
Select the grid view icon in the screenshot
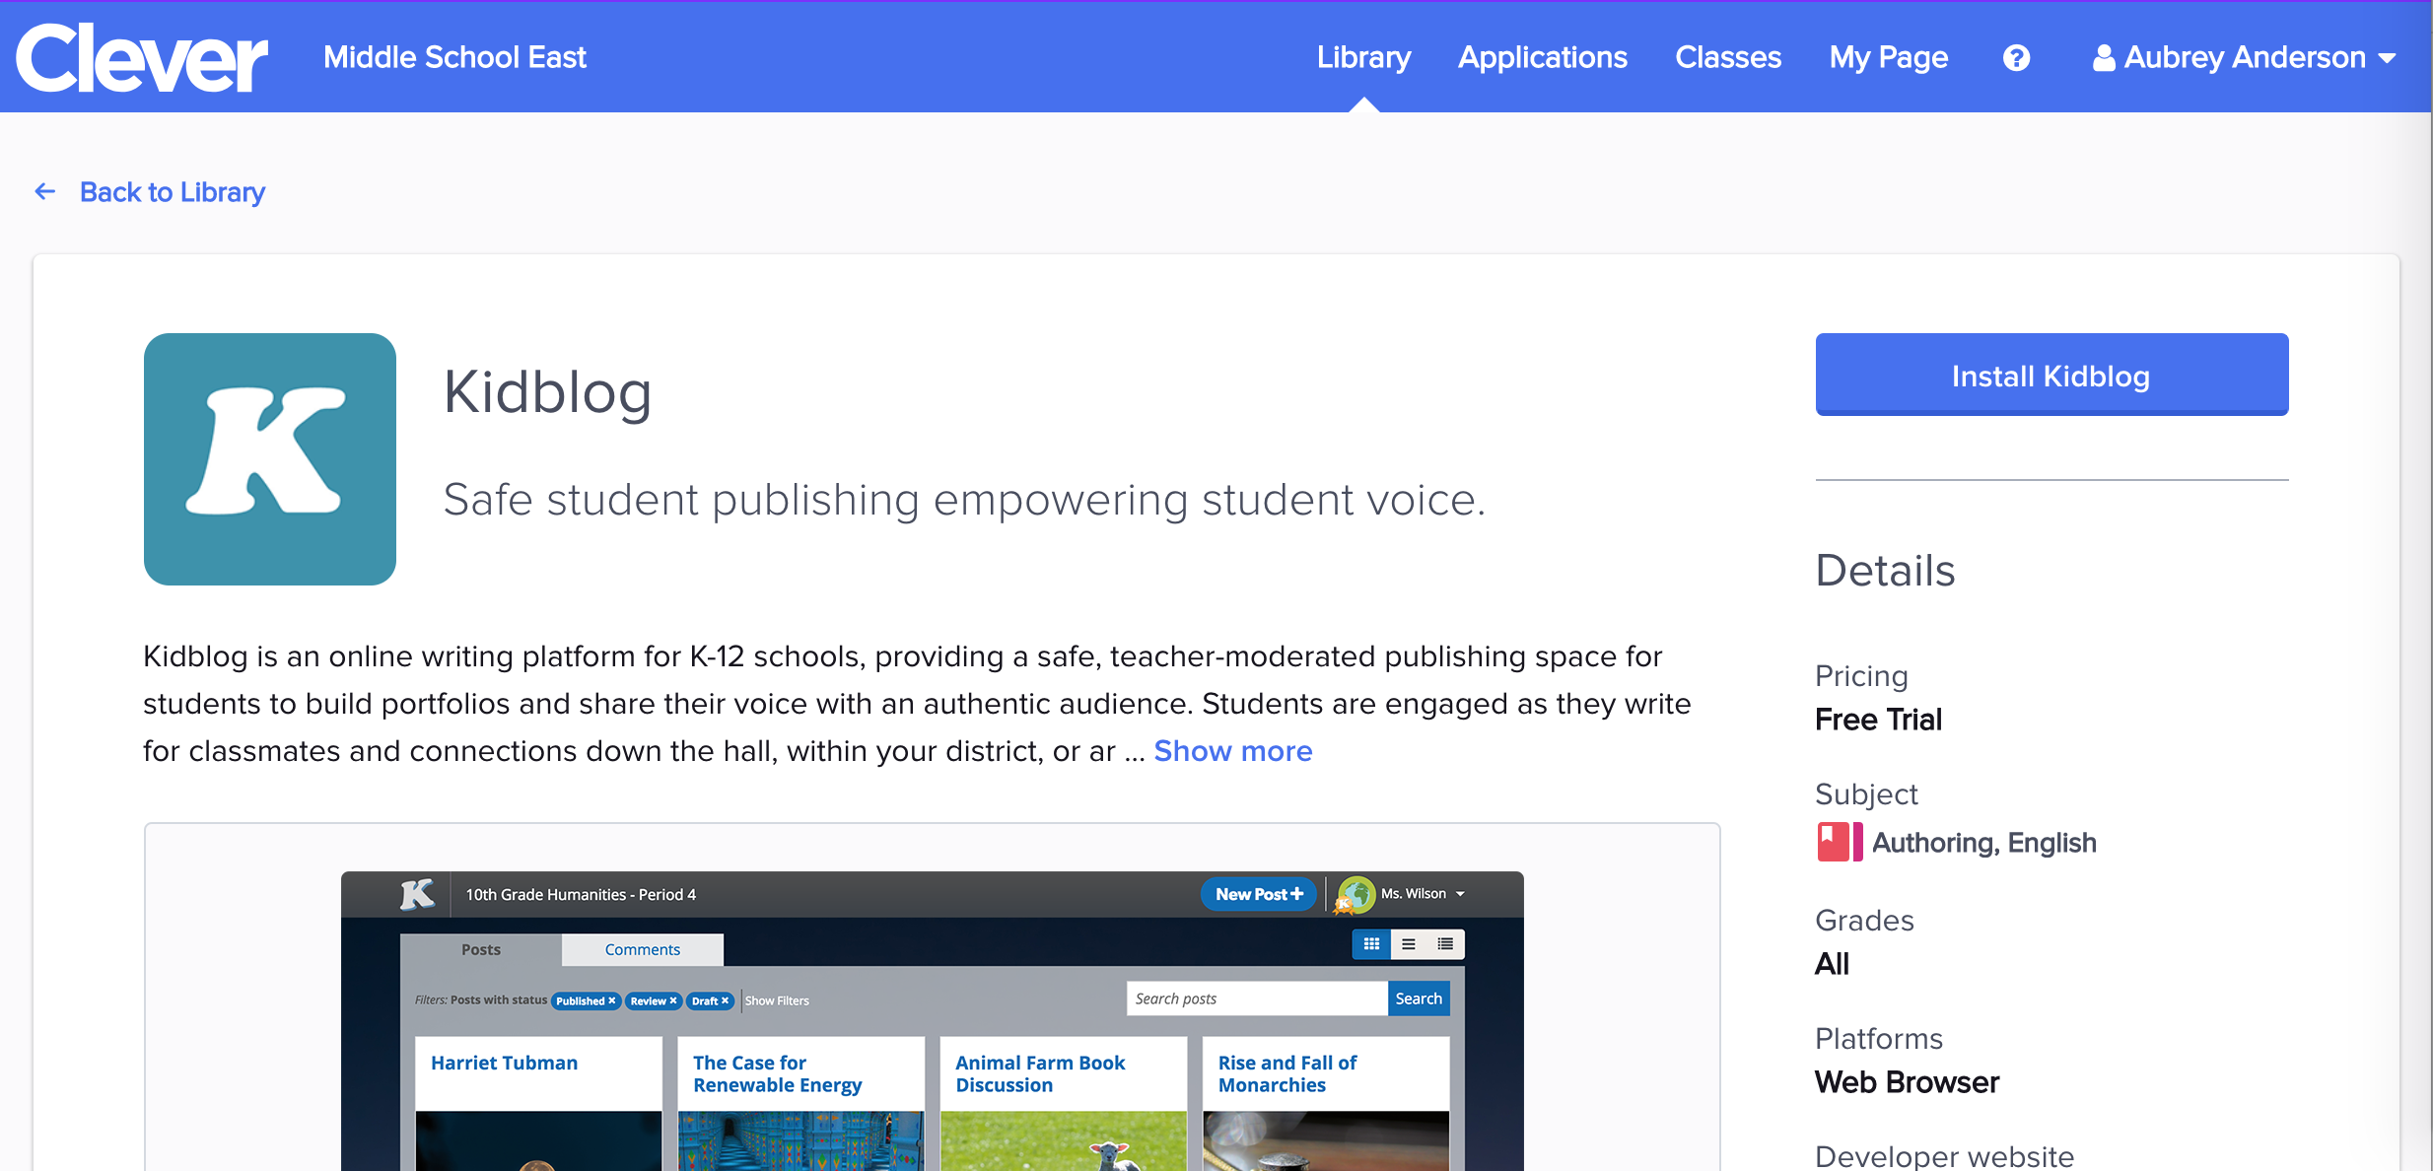coord(1371,944)
